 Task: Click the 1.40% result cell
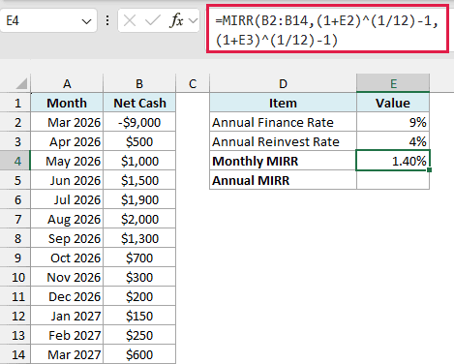[x=393, y=161]
